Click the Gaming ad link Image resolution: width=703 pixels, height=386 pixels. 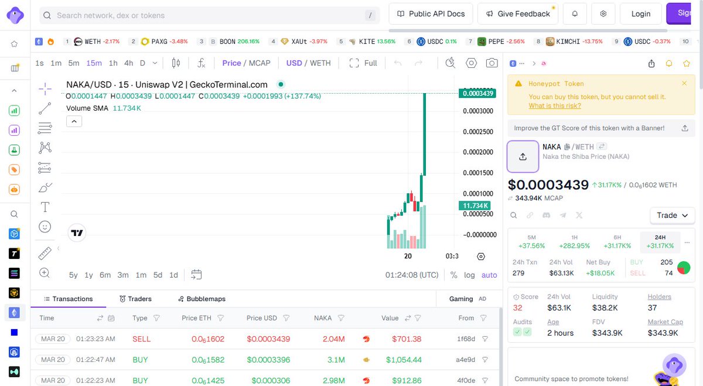(x=461, y=299)
